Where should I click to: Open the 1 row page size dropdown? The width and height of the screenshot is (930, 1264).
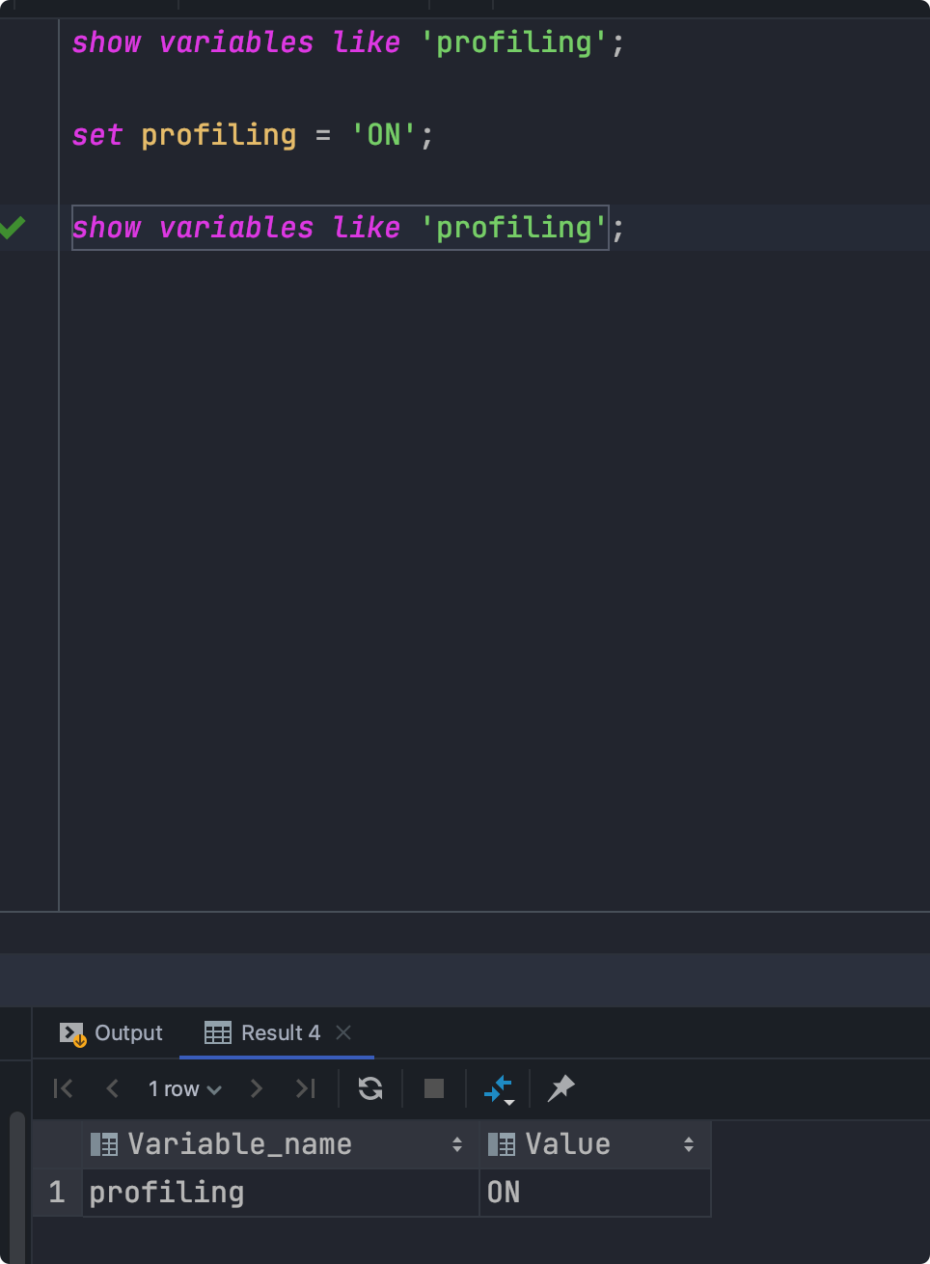[x=184, y=1089]
